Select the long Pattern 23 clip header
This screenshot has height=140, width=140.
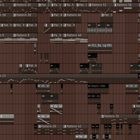(69, 76)
